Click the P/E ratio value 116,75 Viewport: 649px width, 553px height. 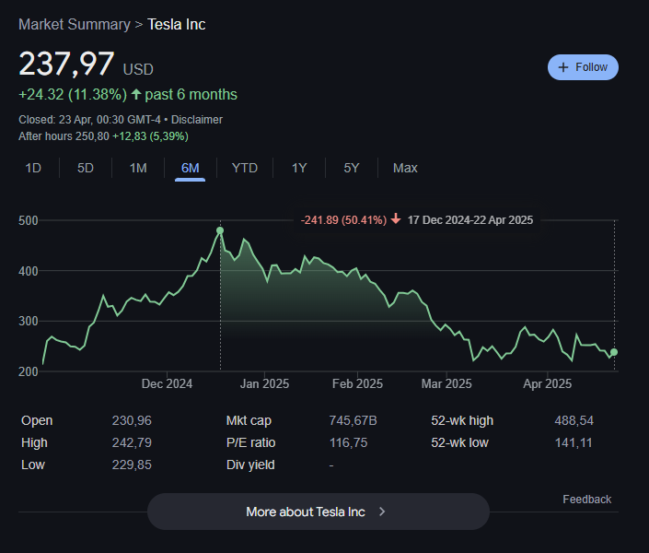click(349, 442)
